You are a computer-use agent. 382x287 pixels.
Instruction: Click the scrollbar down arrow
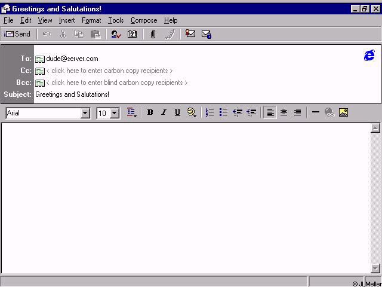(x=375, y=268)
